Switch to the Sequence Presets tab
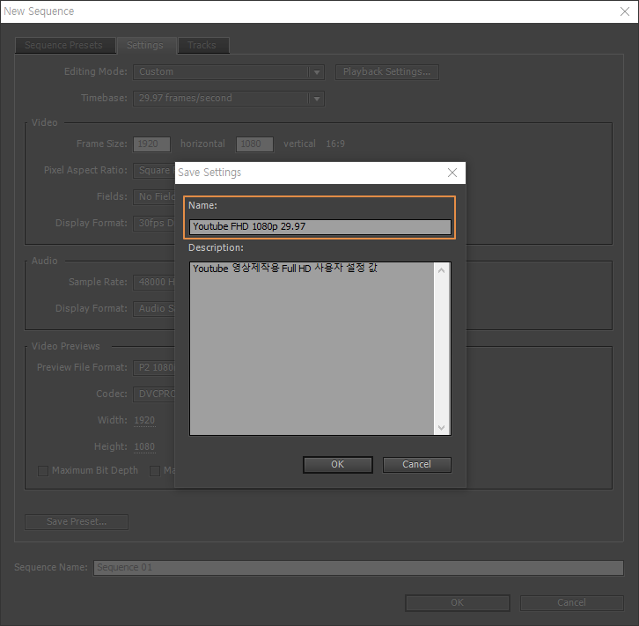Viewport: 639px width, 626px height. coord(64,45)
